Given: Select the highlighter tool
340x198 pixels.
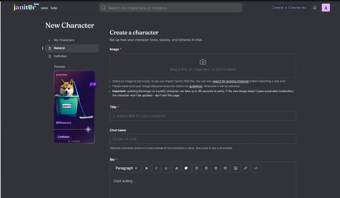Looking at the screenshot, I should click(x=176, y=168).
